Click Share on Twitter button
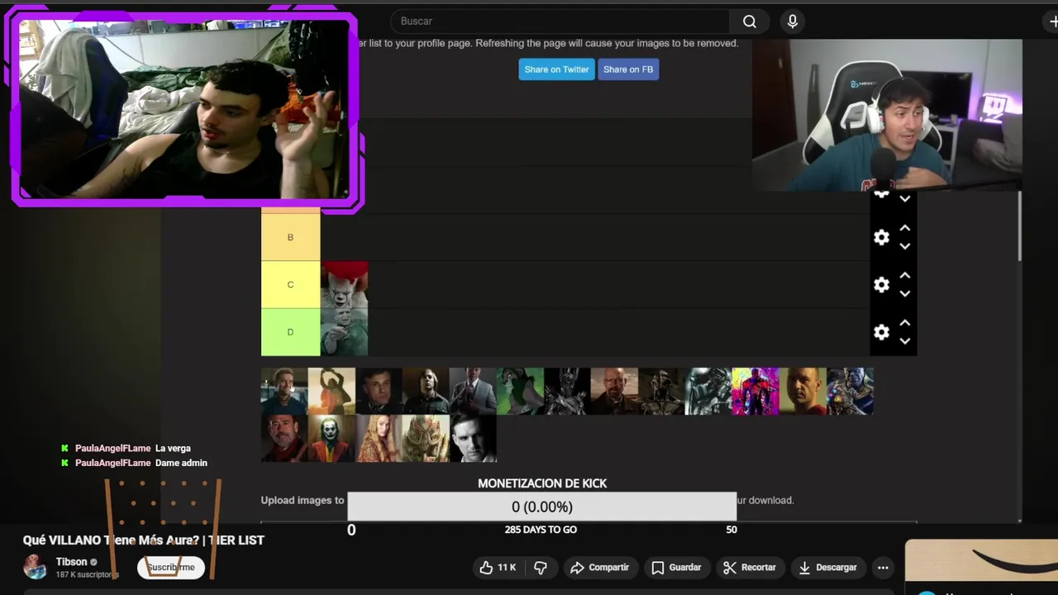This screenshot has height=595, width=1058. 556,69
